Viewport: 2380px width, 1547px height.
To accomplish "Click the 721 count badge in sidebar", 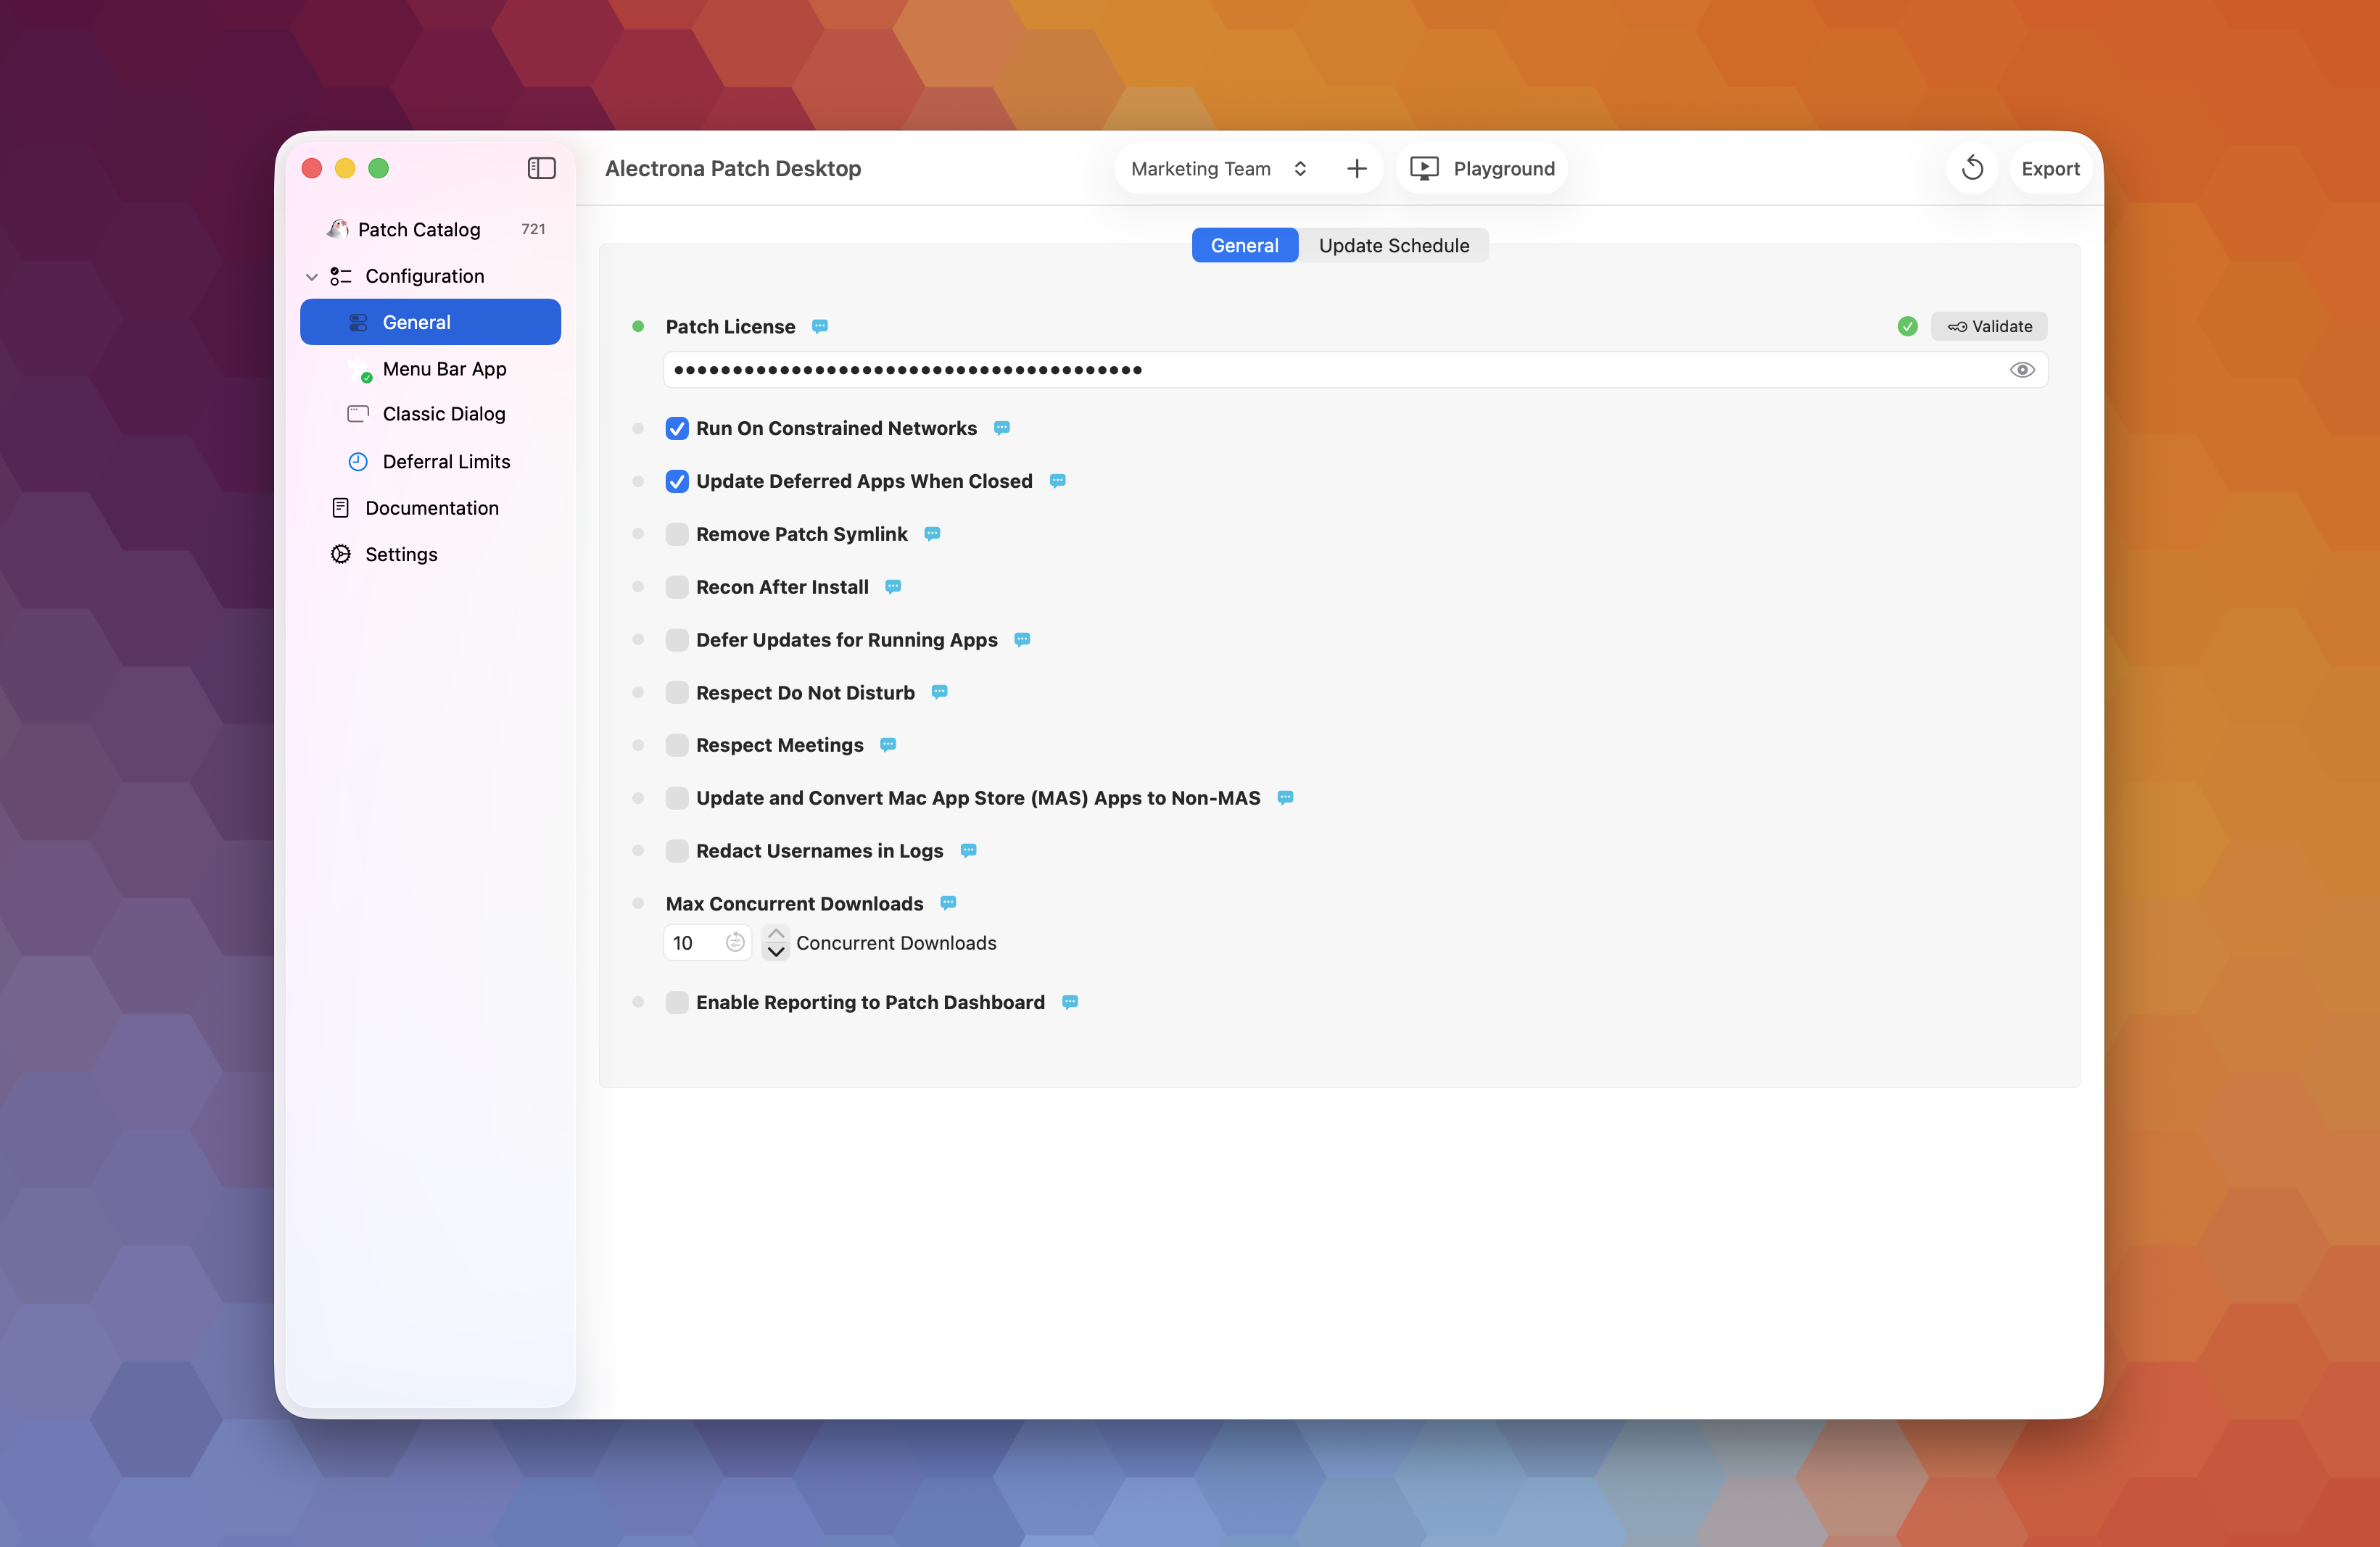I will tap(533, 229).
